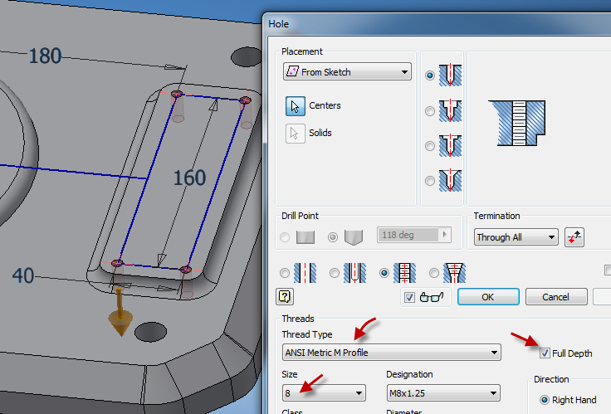Select the angled drill point radio
This screenshot has height=414, width=611.
pos(333,236)
